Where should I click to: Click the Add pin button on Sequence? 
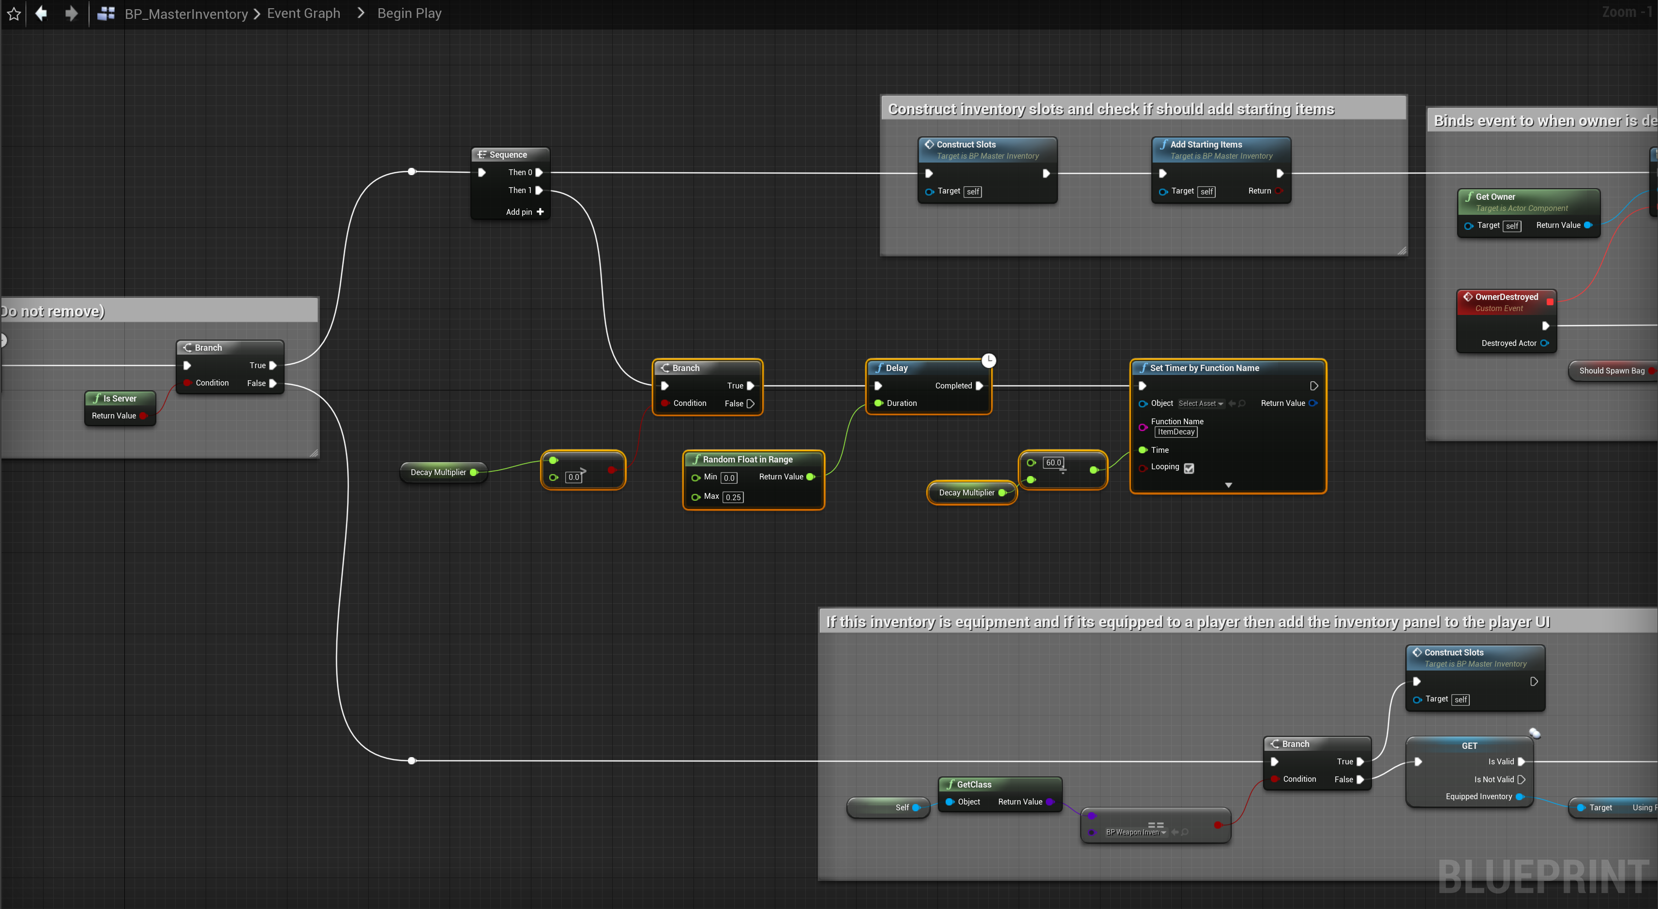pos(519,212)
